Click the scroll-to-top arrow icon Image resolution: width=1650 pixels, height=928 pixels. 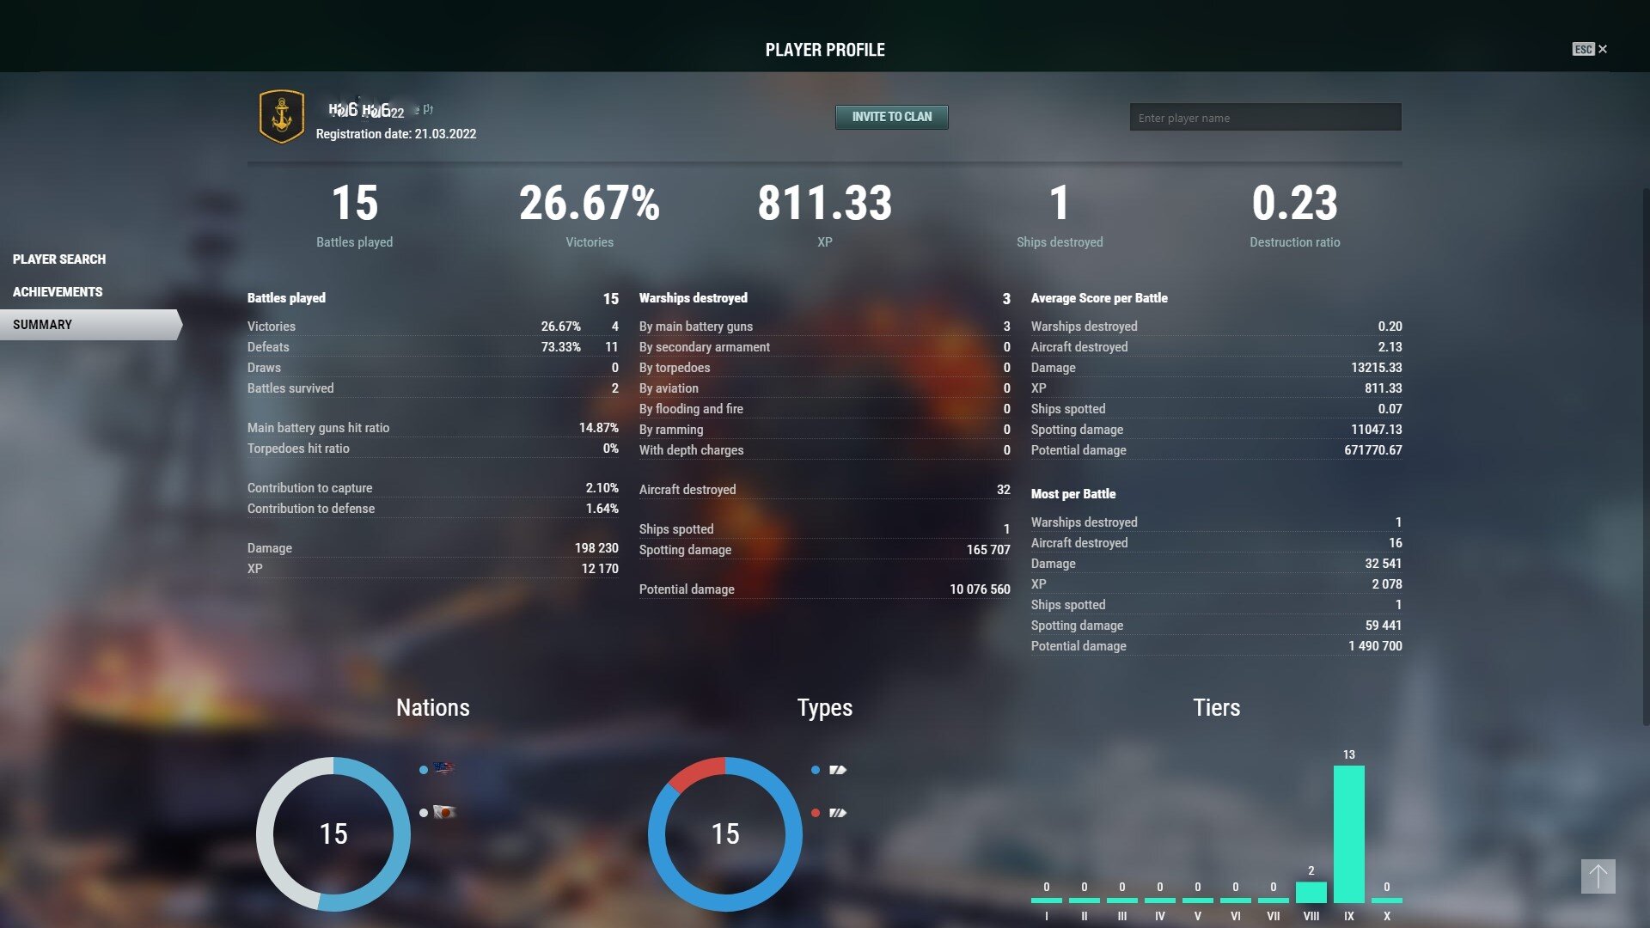pos(1598,876)
